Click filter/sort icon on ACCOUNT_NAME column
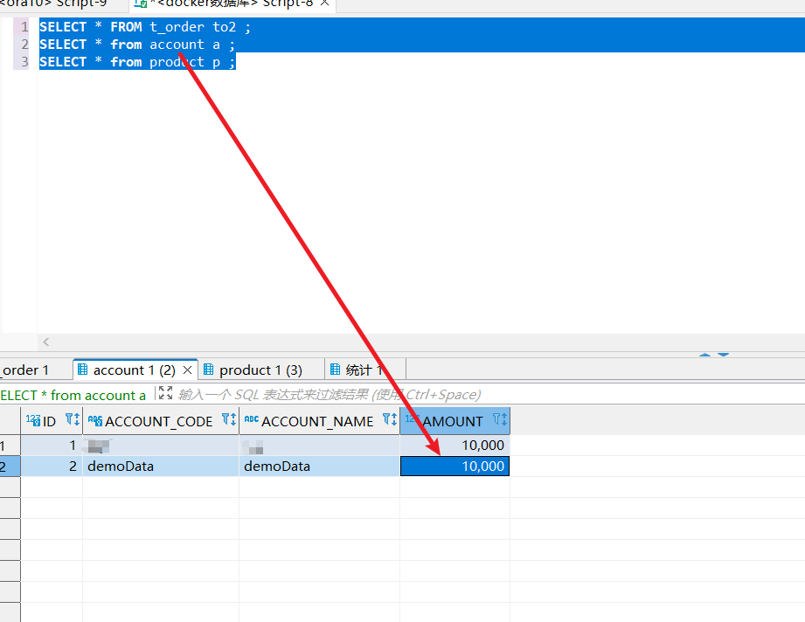805x622 pixels. tap(390, 420)
